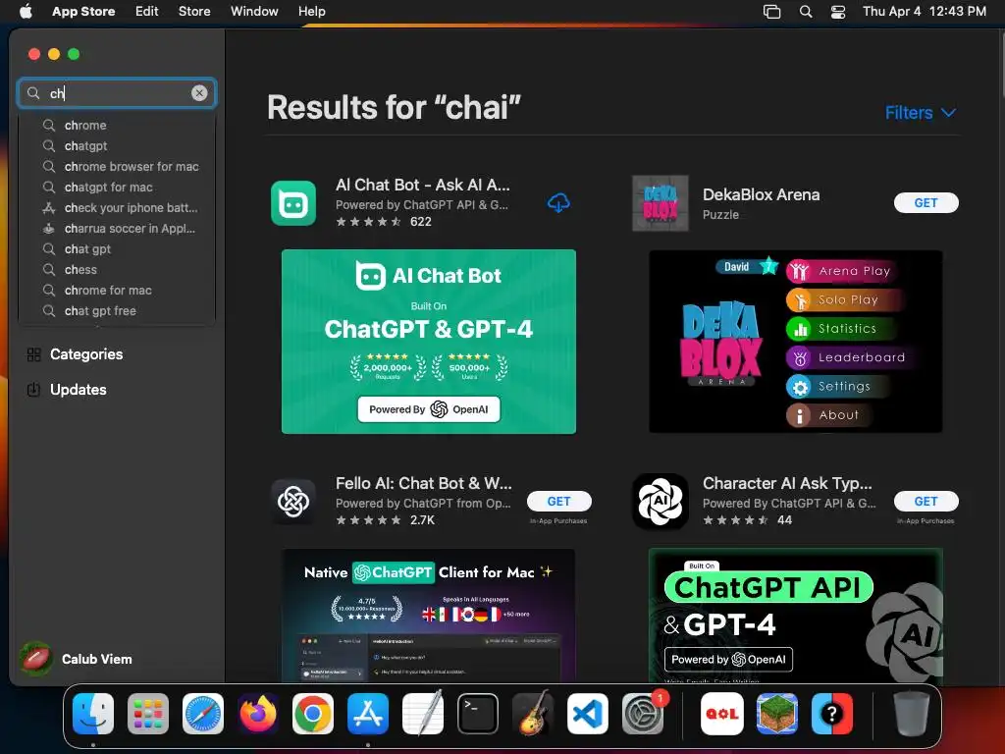Viewport: 1005px width, 754px height.
Task: Launch Google Chrome from the Dock
Action: pos(313,714)
